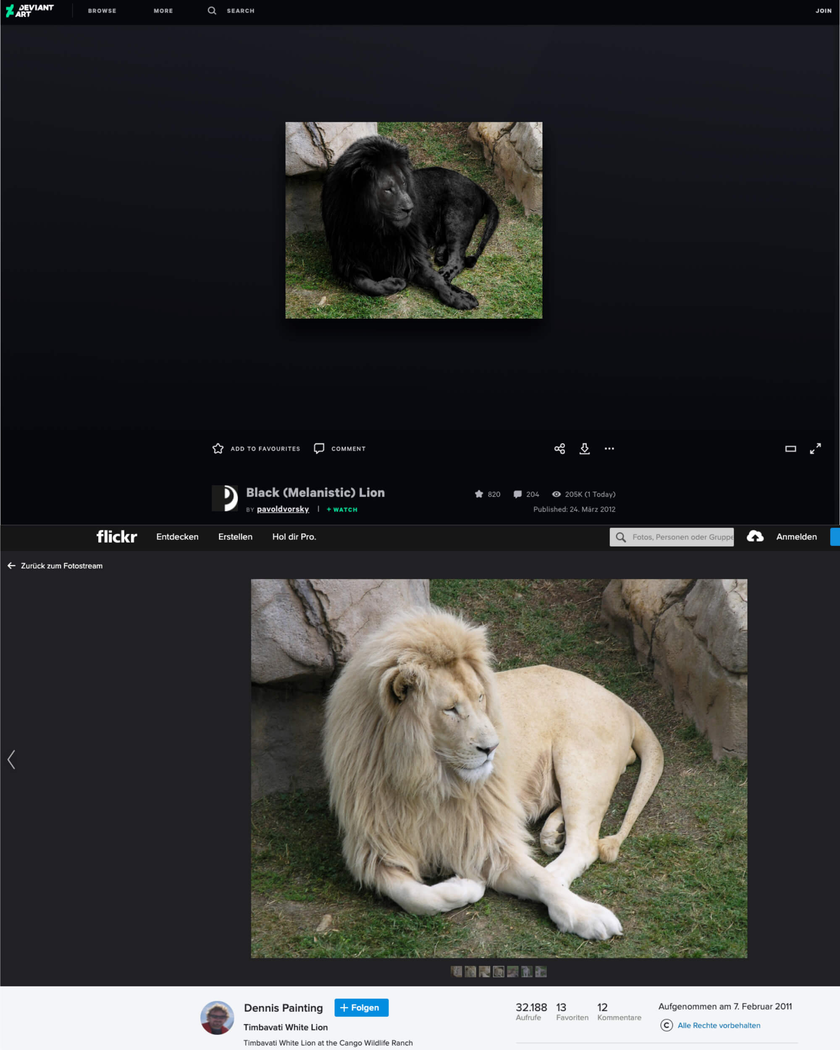The image size is (840, 1050).
Task: Open the More menu on DeviantArt
Action: (163, 11)
